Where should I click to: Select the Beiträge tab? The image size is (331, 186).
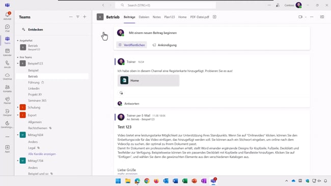129,17
